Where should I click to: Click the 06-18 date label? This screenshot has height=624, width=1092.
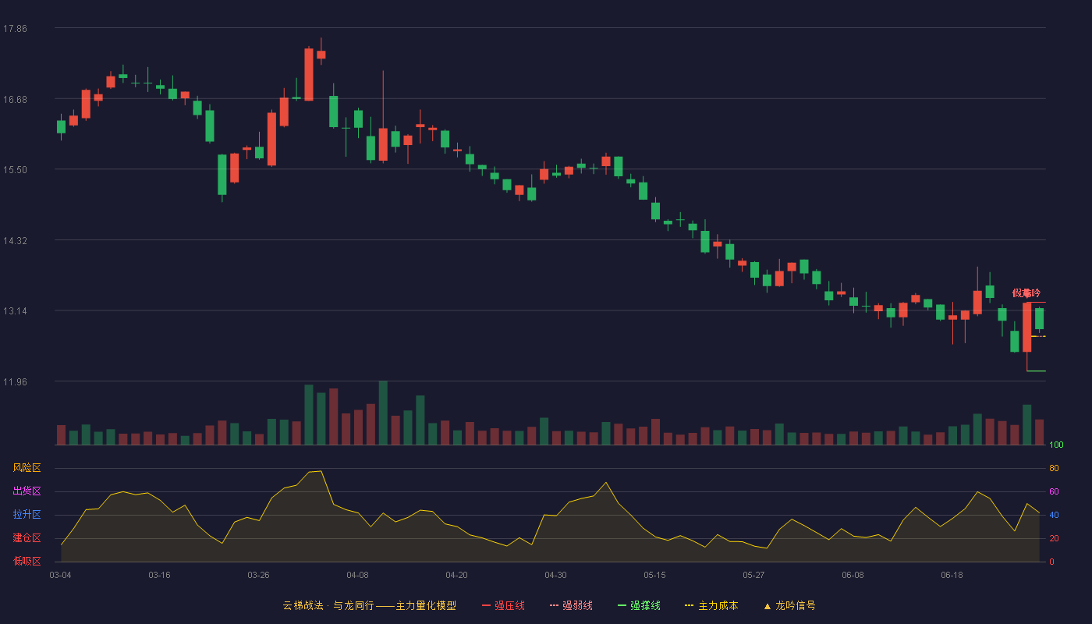tap(952, 575)
